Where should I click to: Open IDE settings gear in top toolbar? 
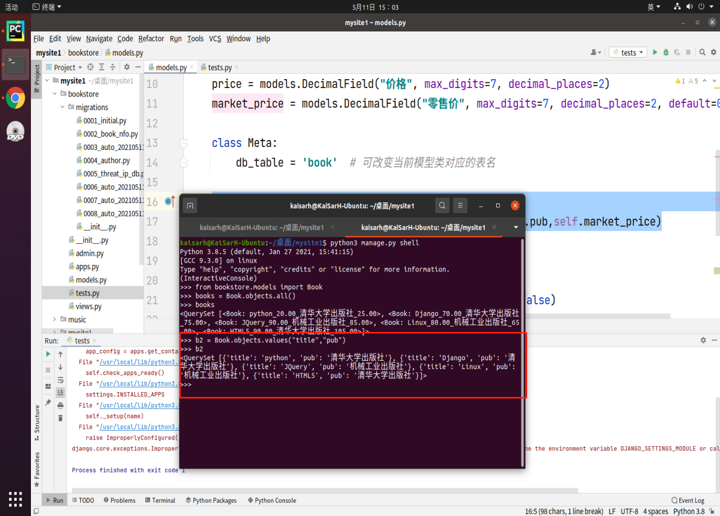point(713,52)
